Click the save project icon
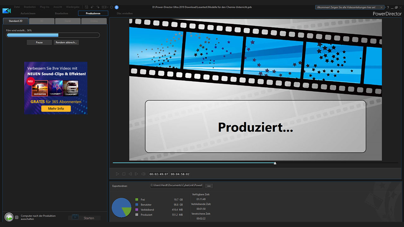 (86, 7)
